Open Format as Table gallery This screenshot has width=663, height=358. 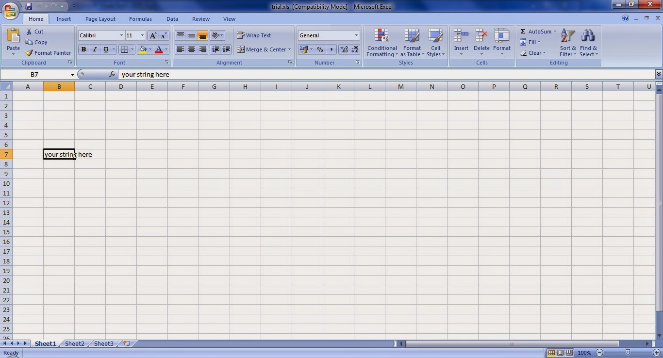[412, 43]
